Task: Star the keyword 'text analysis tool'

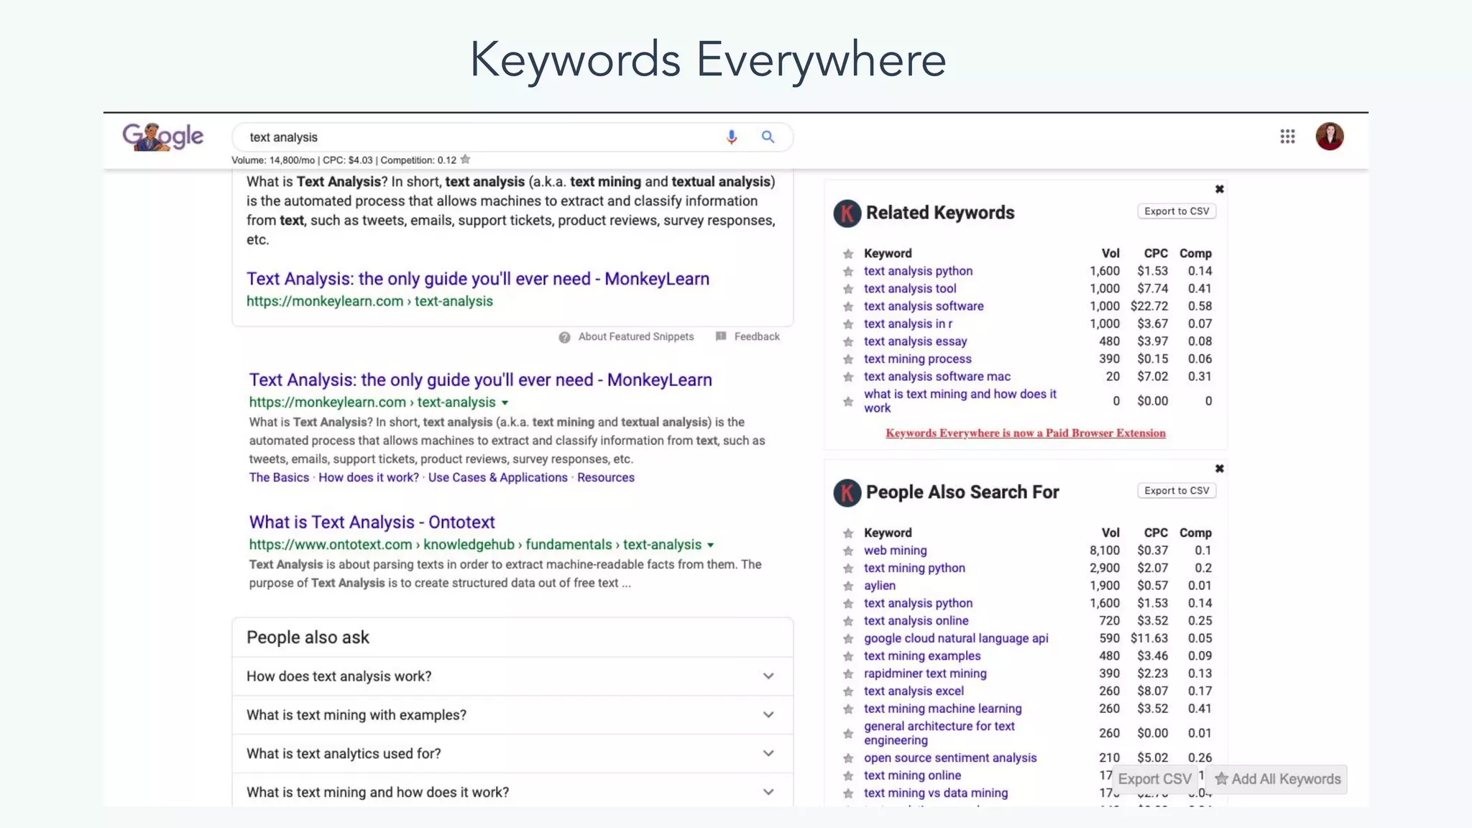Action: 848,289
